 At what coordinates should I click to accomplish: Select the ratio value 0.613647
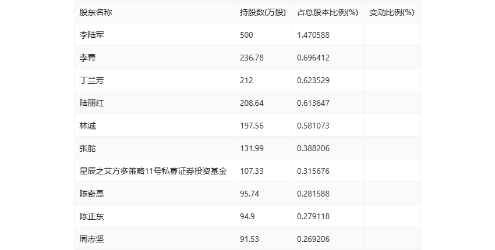(x=313, y=103)
